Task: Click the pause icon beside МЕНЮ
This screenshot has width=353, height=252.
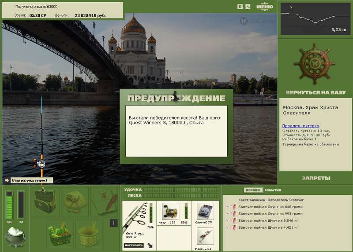Action: pos(240,7)
